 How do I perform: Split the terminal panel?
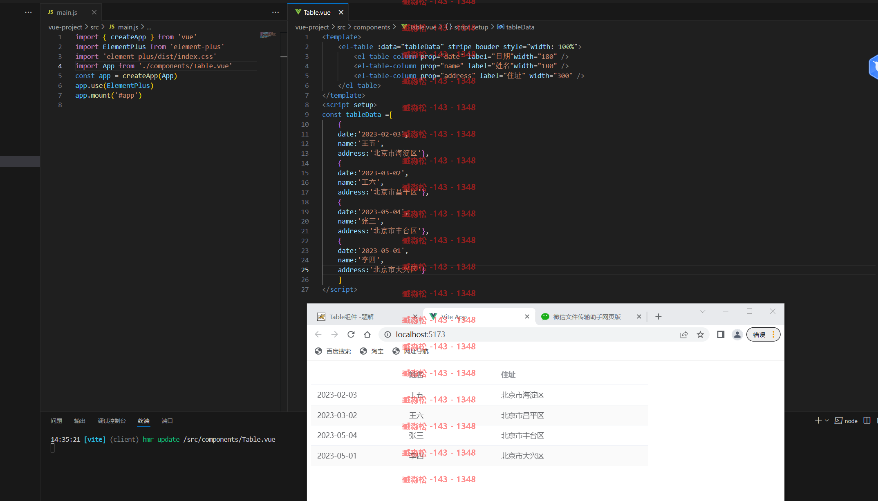pos(867,420)
